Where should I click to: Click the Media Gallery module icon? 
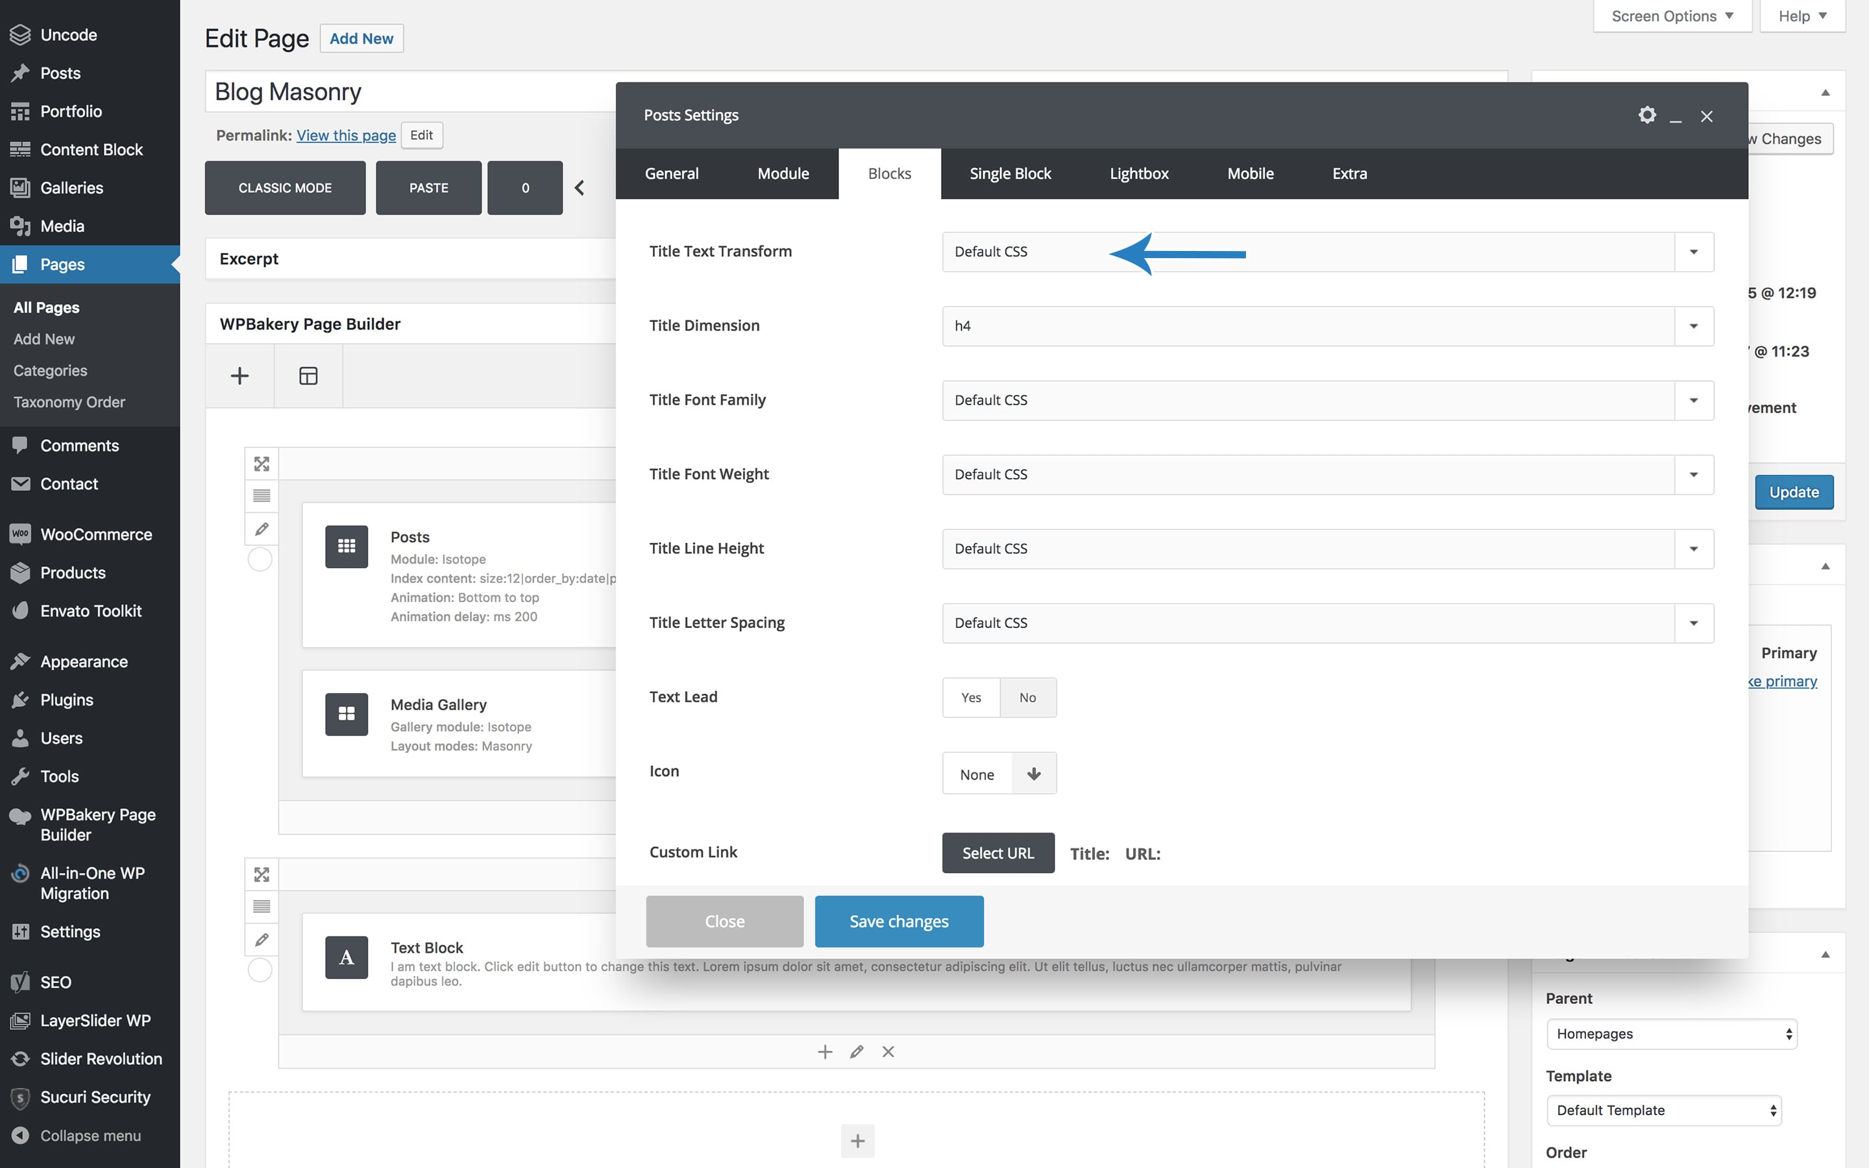[347, 714]
